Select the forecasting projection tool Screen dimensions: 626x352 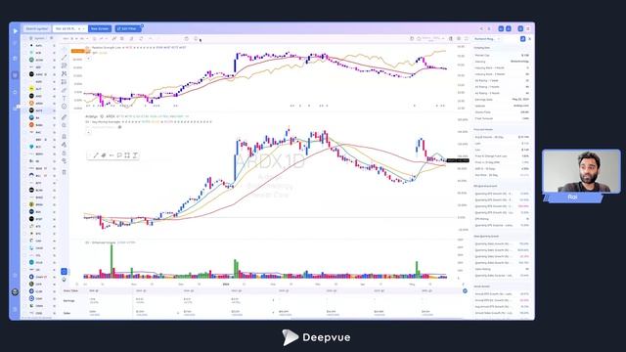(x=65, y=82)
